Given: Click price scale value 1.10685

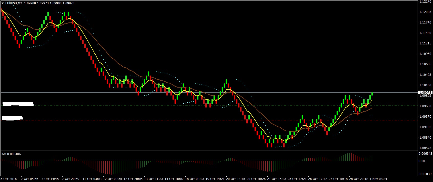Looking at the screenshot, I should click(426, 64).
